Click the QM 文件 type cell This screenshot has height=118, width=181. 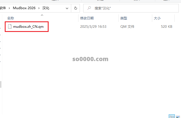click(127, 27)
